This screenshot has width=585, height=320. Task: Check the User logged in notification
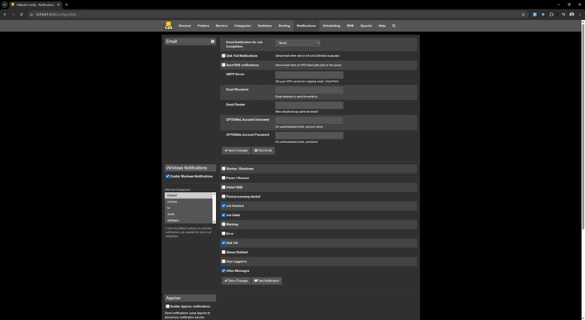click(223, 262)
